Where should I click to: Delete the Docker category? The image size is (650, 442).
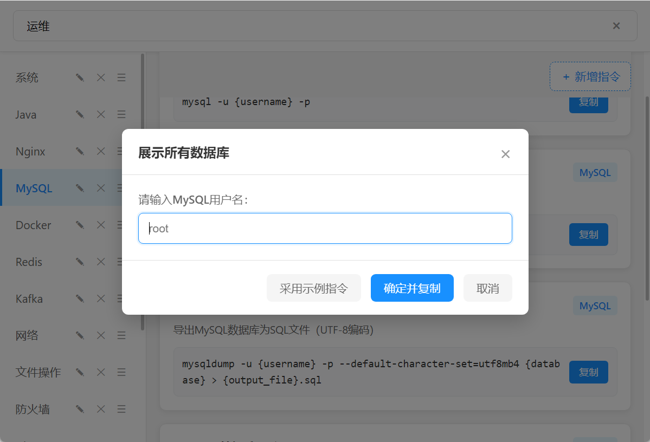[101, 225]
